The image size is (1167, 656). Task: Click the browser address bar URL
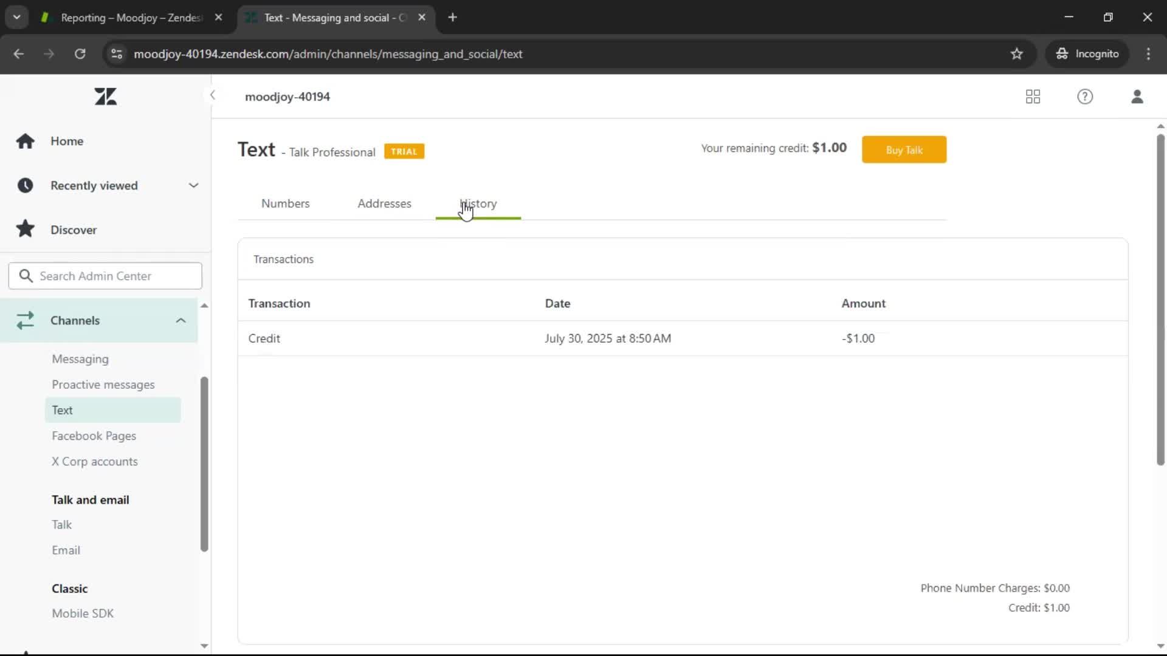click(x=328, y=54)
